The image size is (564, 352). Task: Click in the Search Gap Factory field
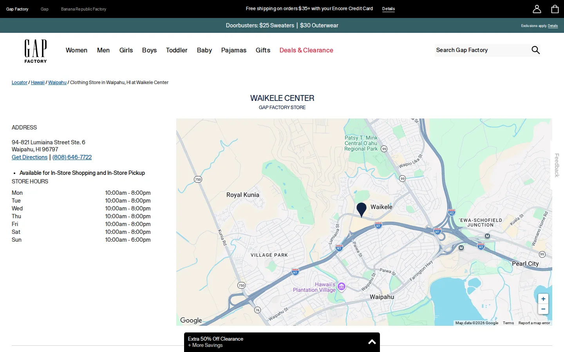pos(482,50)
